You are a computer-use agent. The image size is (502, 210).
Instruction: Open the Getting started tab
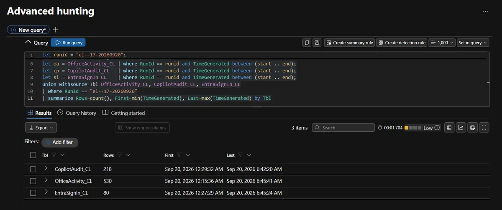point(124,113)
